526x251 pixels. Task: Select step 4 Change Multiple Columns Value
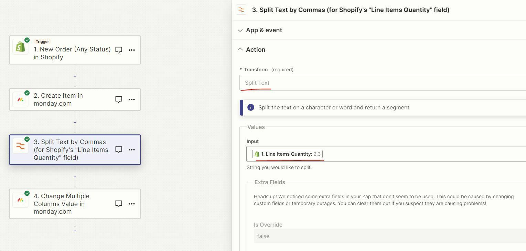pyautogui.click(x=75, y=204)
